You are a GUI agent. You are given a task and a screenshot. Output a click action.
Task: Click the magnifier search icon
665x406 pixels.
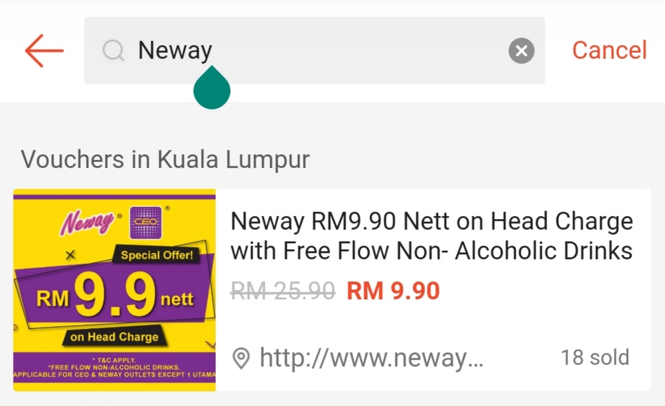[114, 51]
